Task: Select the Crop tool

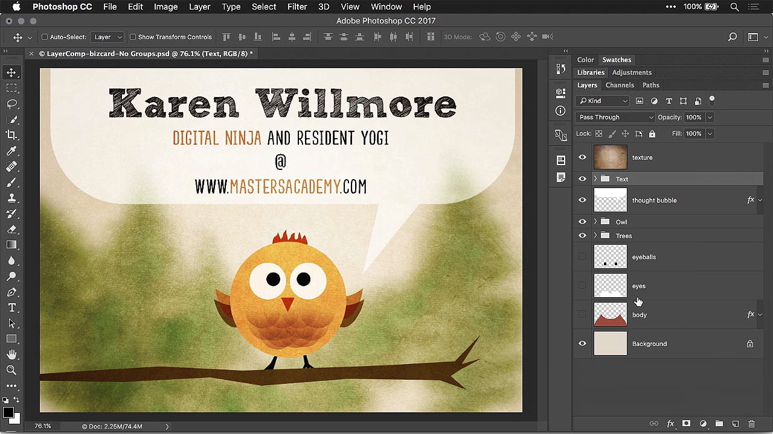Action: point(11,135)
